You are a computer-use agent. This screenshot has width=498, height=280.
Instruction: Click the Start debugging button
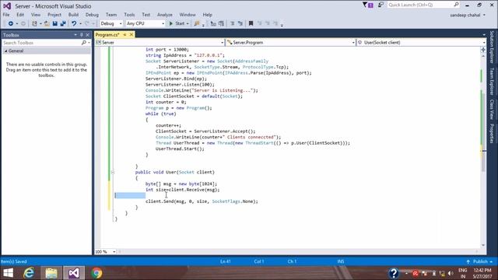[177, 23]
